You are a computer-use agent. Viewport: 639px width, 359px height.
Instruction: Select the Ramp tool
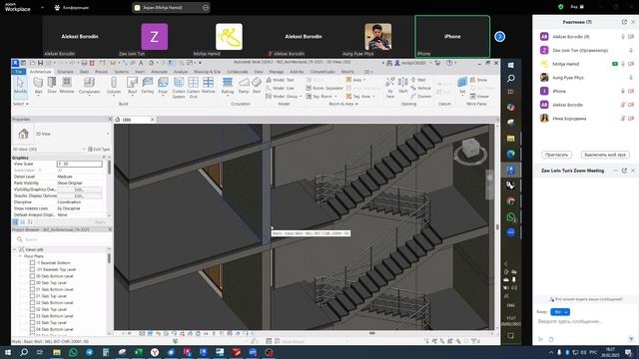244,86
